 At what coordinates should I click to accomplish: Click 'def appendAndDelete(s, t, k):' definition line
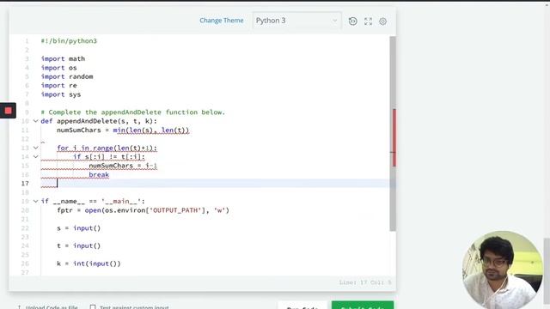(x=99, y=121)
